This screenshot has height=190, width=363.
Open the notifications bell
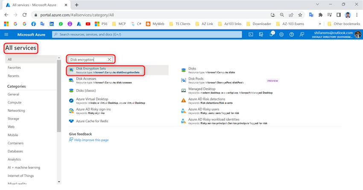(271, 35)
